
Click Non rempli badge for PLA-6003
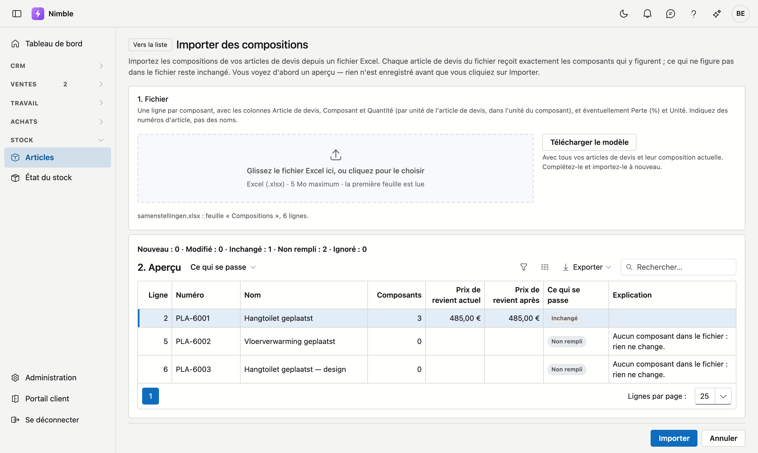tap(567, 369)
